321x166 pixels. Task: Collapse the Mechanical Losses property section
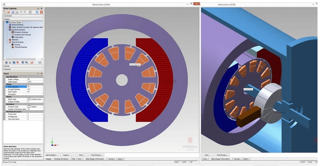pyautogui.click(x=5, y=112)
